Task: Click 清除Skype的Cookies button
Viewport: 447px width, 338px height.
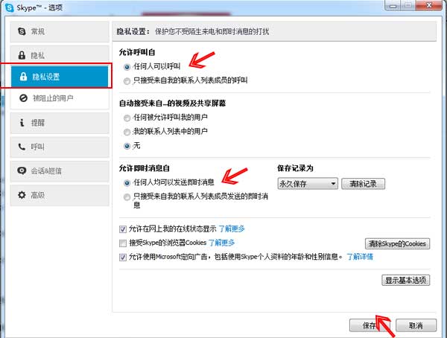Action: [x=396, y=243]
